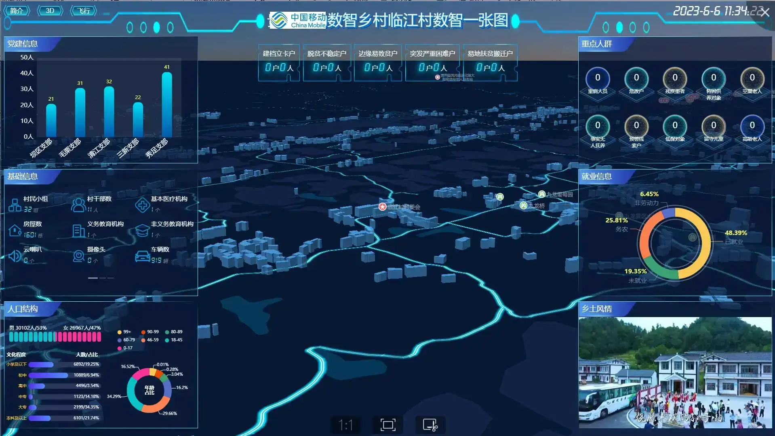Select the 九龙桥 map marker
The height and width of the screenshot is (436, 775).
pyautogui.click(x=524, y=205)
